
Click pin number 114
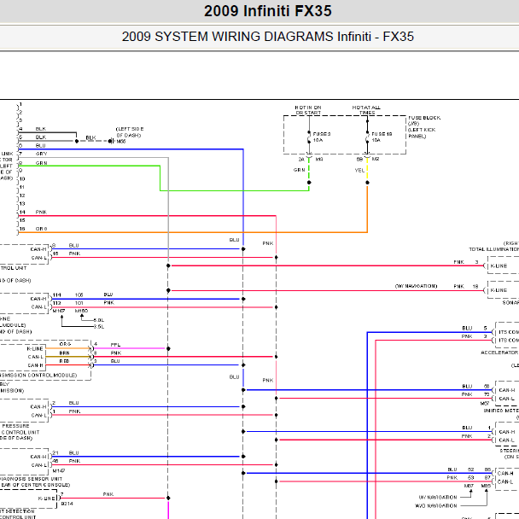[57, 294]
